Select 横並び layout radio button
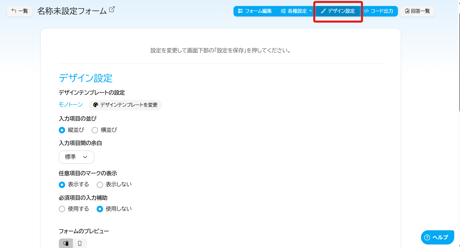The image size is (460, 248). [95, 130]
